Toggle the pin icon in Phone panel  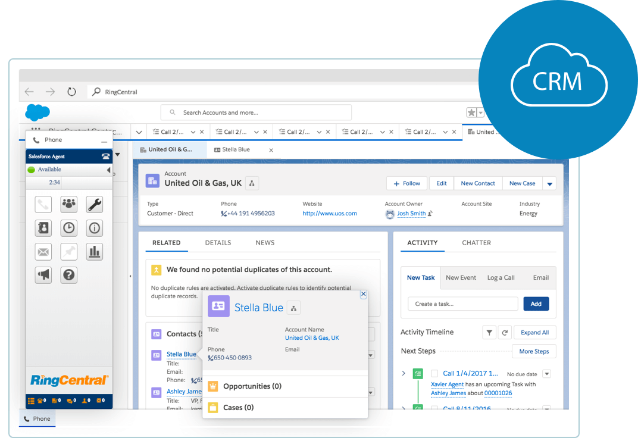click(68, 252)
